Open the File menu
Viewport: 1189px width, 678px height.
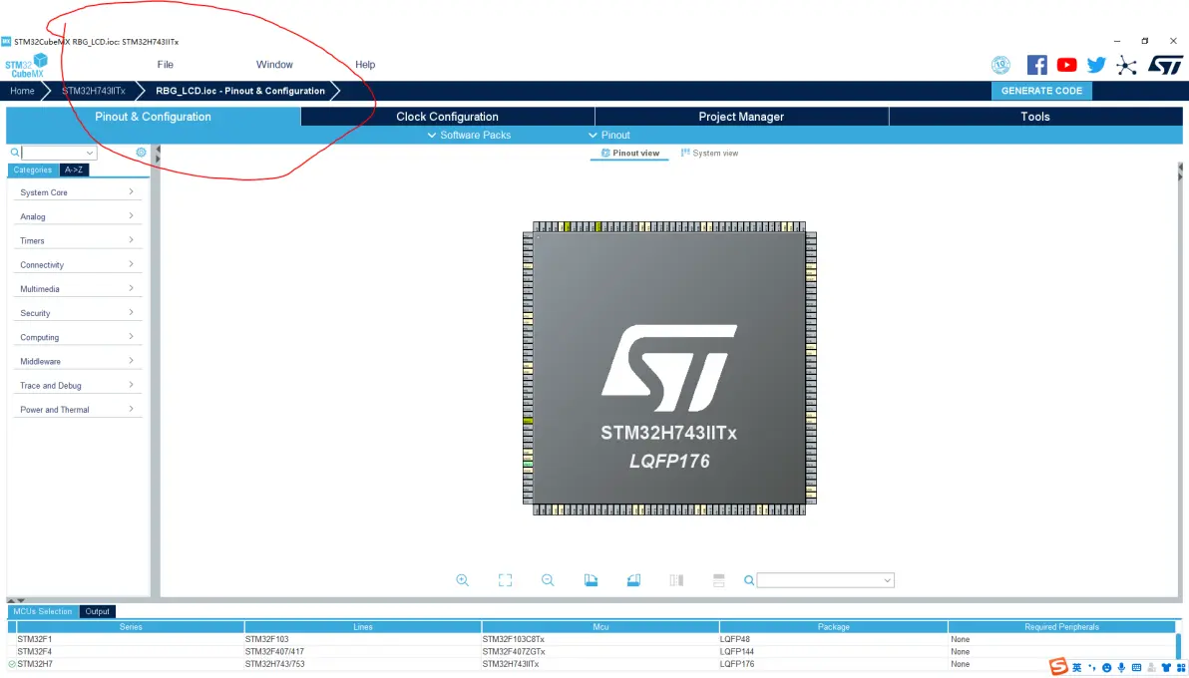click(166, 65)
